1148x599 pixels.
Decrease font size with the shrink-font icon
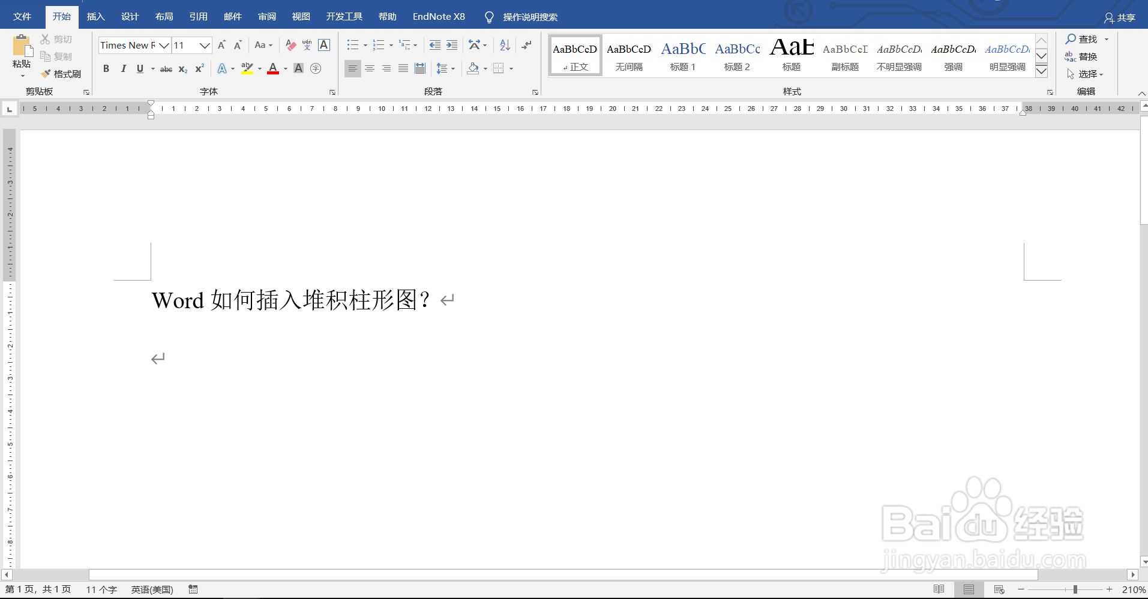[x=238, y=45]
